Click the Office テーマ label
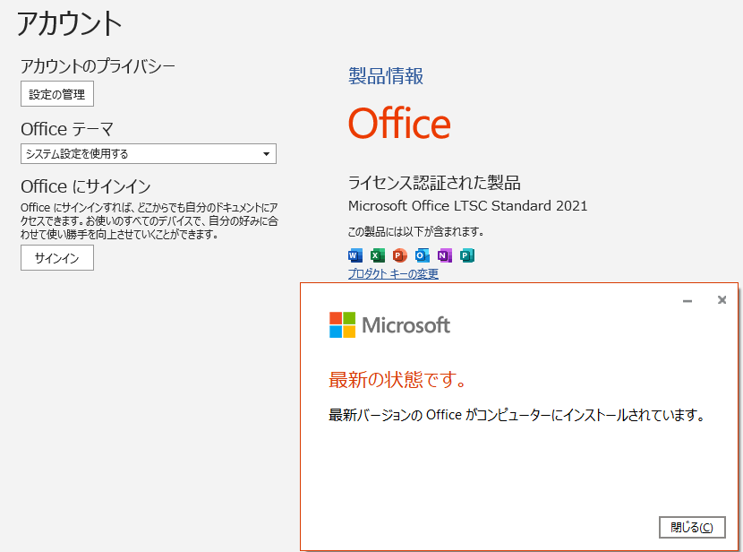743x552 pixels. click(x=67, y=129)
